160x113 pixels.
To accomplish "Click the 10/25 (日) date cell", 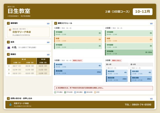I will 43,66.
